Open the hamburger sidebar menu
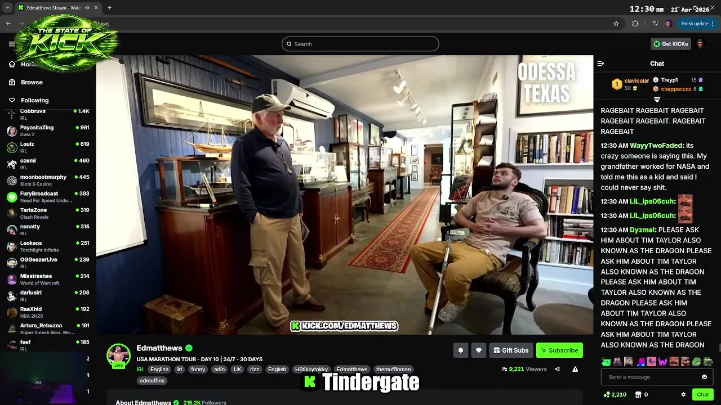The image size is (721, 405). coord(12,44)
